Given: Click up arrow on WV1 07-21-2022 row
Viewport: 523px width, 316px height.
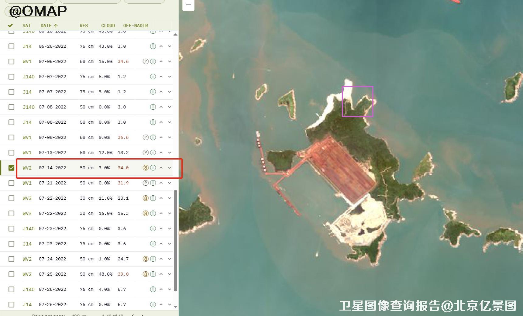Looking at the screenshot, I should point(161,183).
